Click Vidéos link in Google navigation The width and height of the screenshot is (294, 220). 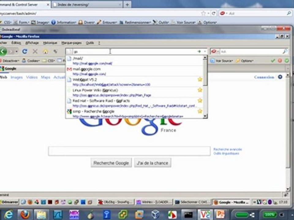[x=32, y=77]
